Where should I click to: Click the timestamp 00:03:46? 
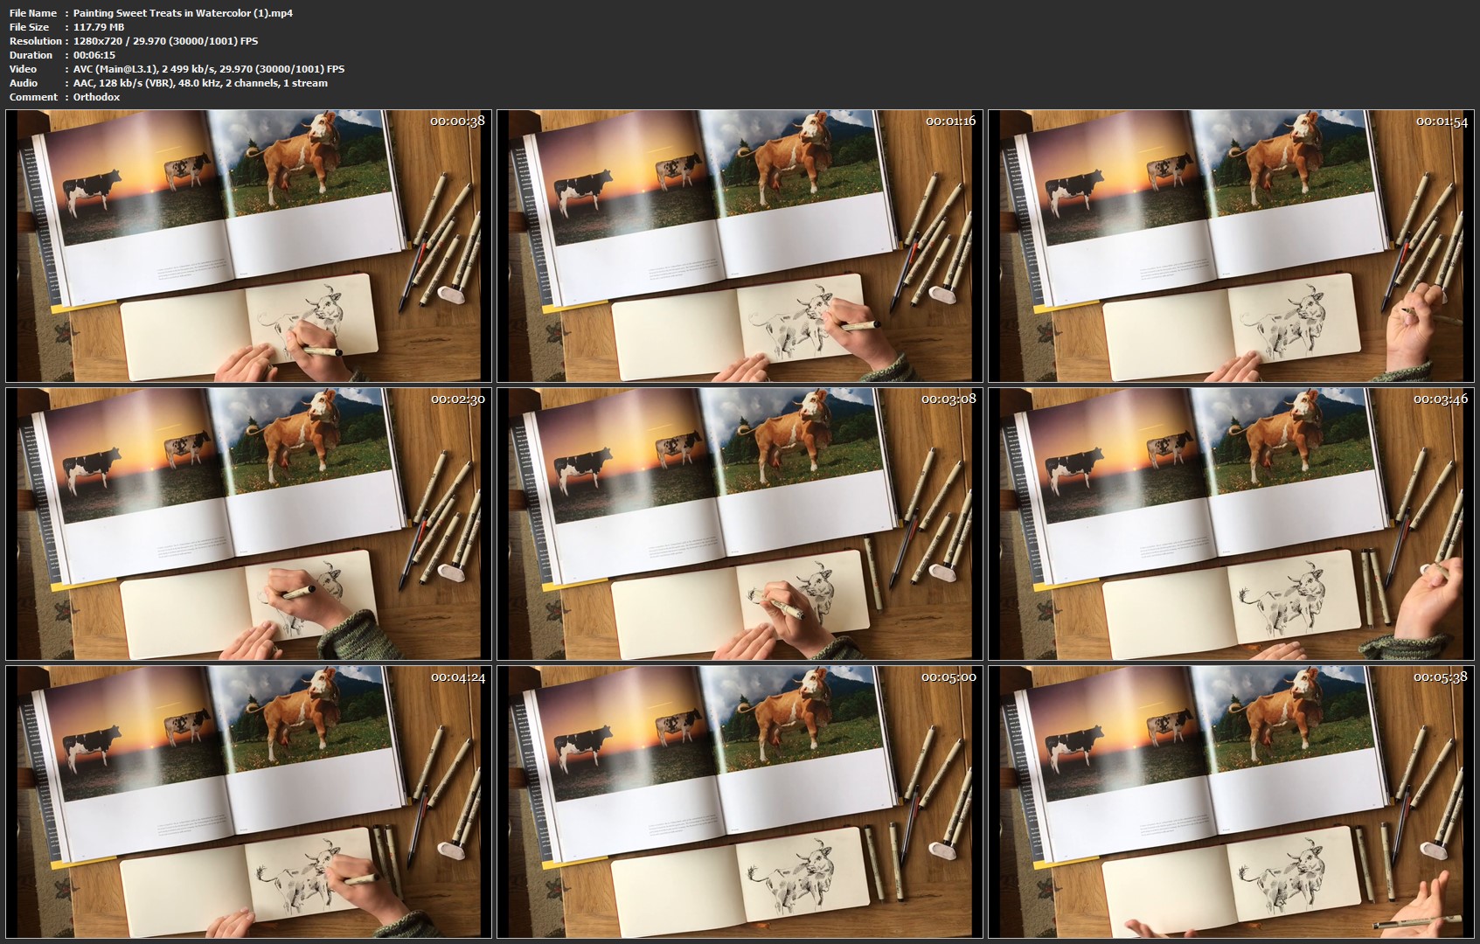(x=1441, y=399)
